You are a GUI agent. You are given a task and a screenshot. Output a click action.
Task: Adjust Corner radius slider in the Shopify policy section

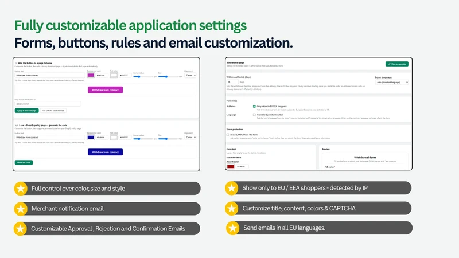coord(143,139)
